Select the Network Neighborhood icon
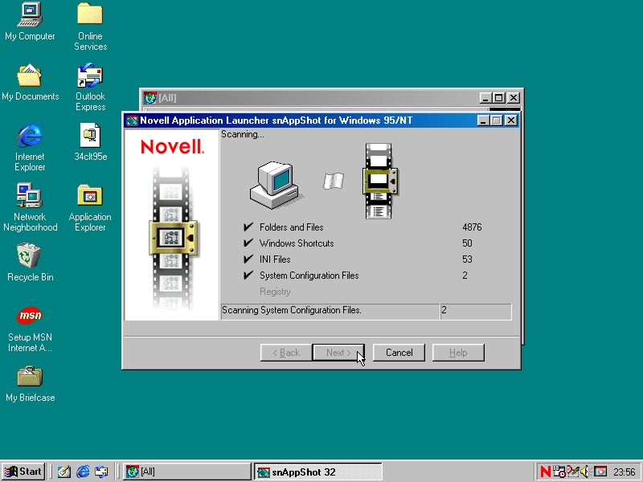This screenshot has width=643, height=482. pyautogui.click(x=30, y=207)
